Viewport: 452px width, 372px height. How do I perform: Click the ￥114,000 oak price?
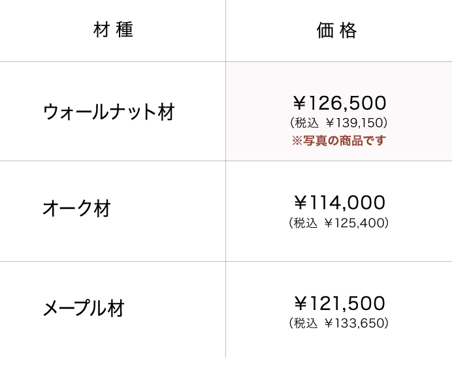(339, 203)
